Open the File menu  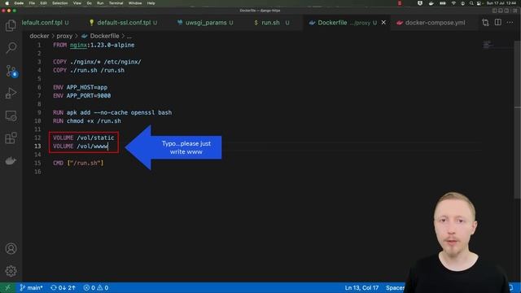click(x=32, y=3)
